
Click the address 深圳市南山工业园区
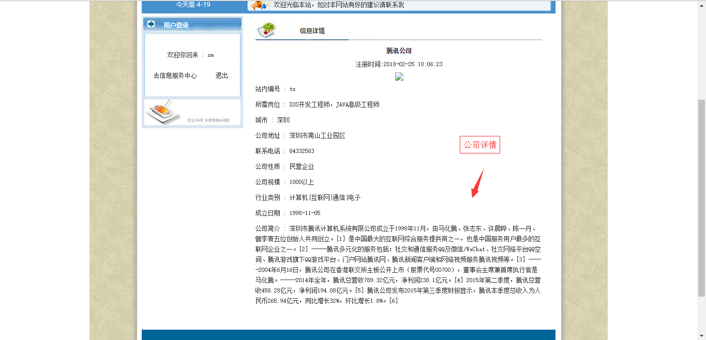(x=317, y=136)
